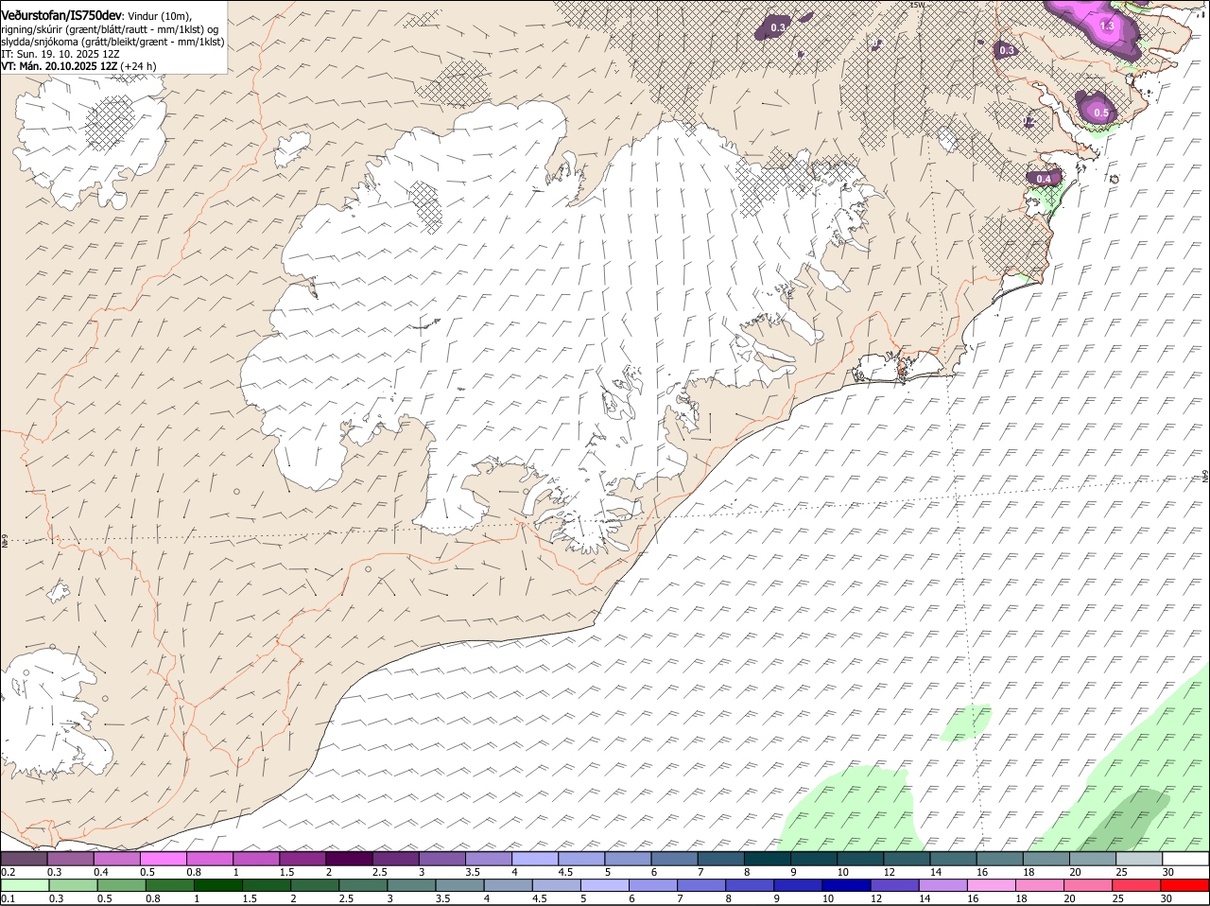Click the small red marker on the southeast coast

click(x=902, y=373)
